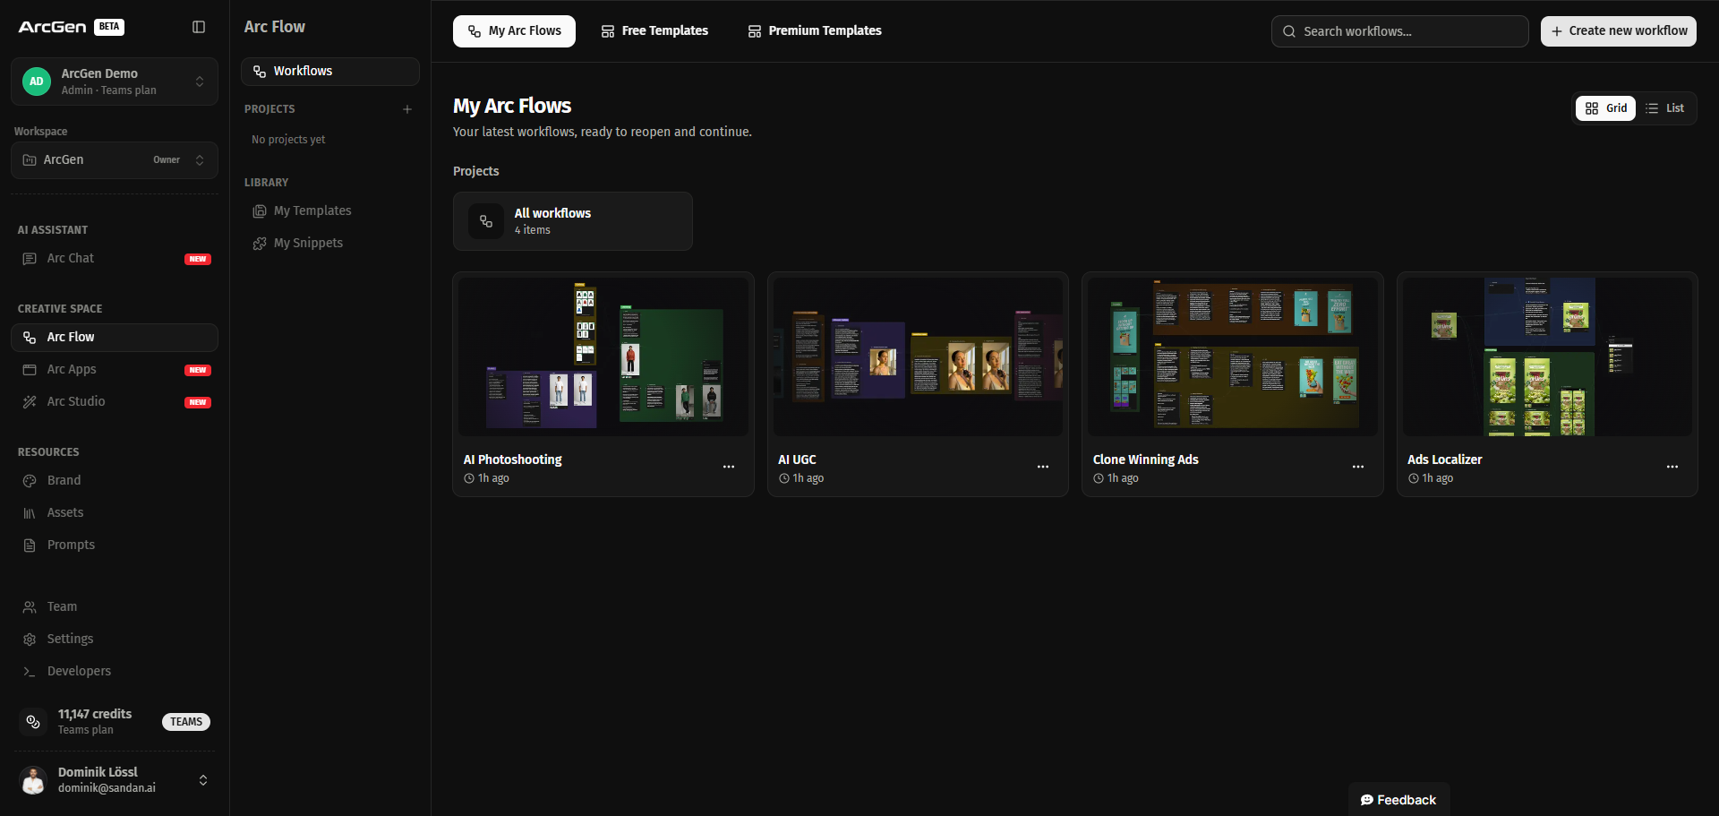Viewport: 1719px width, 816px height.
Task: Select Arc Flow in Creative Space
Action: coord(115,337)
